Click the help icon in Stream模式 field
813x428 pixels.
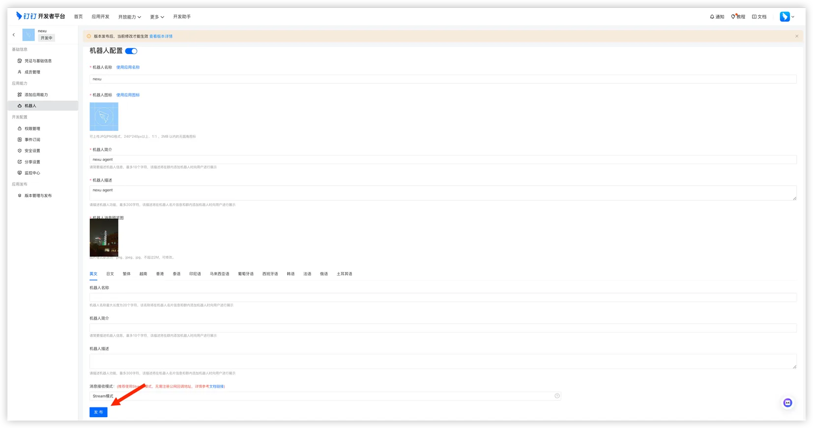click(557, 396)
